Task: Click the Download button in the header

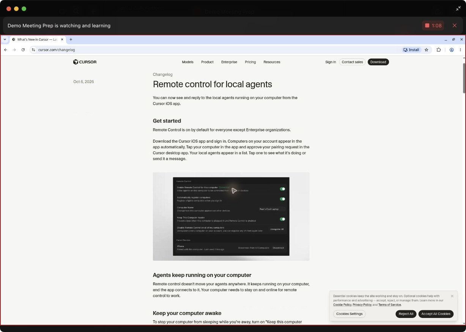Action: click(378, 62)
